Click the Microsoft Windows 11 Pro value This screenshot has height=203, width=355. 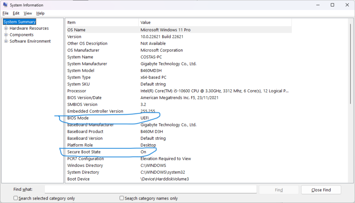[166, 30]
